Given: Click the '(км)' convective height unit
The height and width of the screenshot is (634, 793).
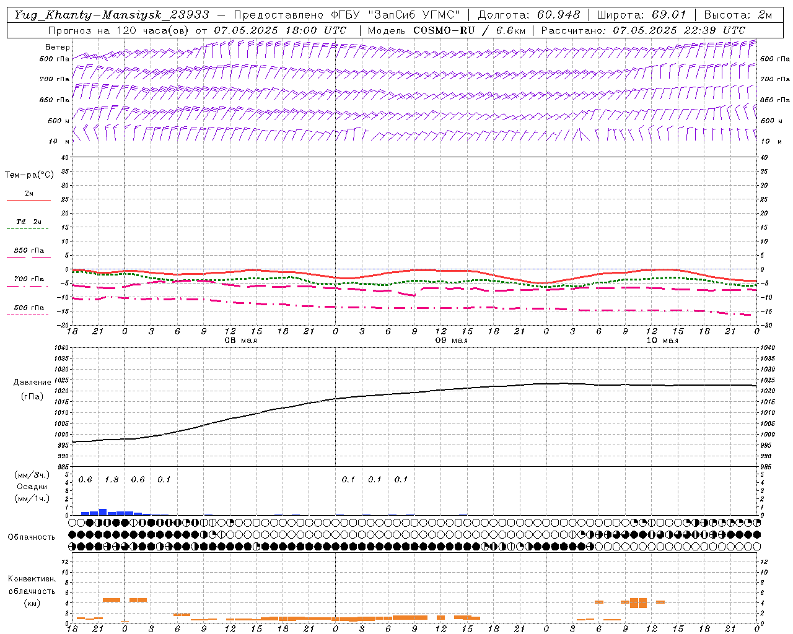Looking at the screenshot, I should (32, 603).
